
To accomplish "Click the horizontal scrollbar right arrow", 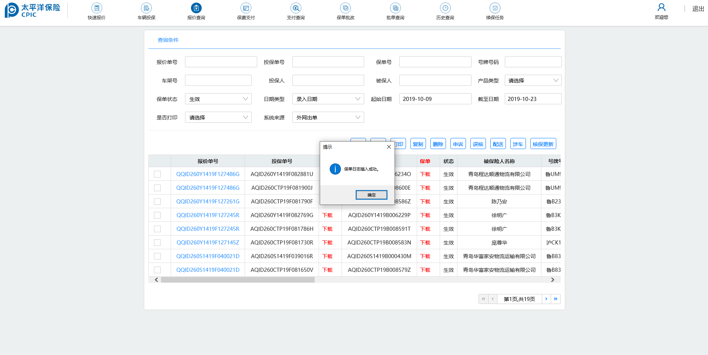I will point(553,280).
